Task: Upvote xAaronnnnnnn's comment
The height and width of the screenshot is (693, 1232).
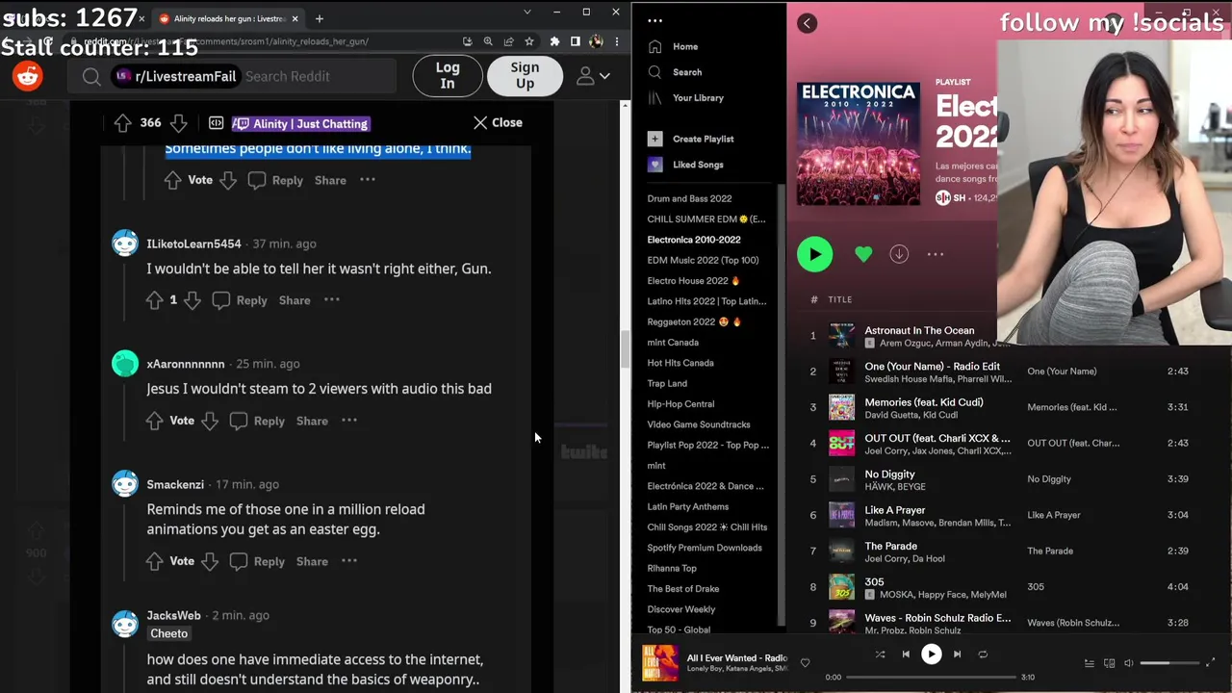Action: coord(154,421)
